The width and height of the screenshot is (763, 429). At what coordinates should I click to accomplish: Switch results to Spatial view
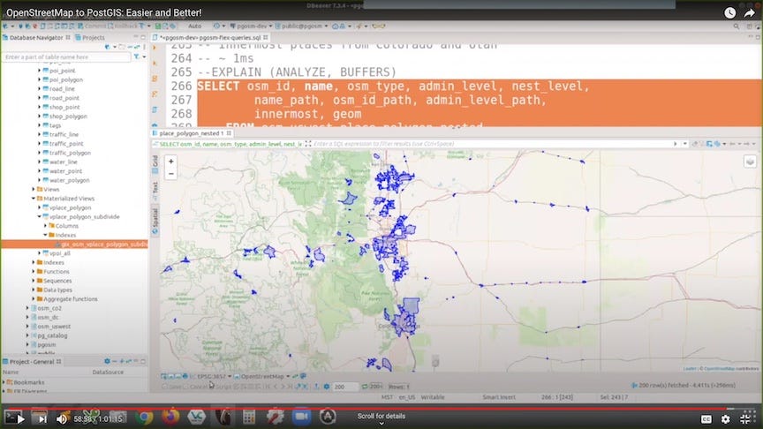pos(155,222)
